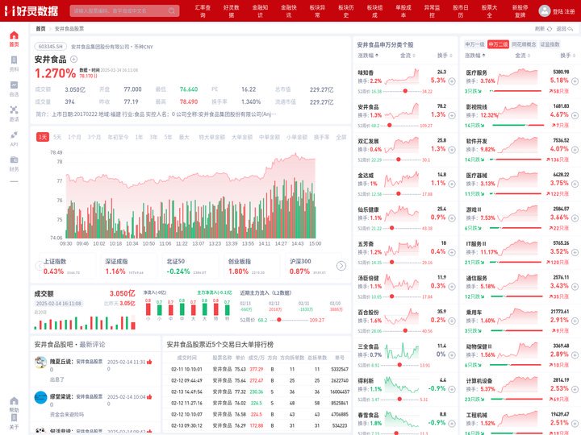Open the 股市日历 menu item
The height and width of the screenshot is (435, 581).
[x=461, y=11]
